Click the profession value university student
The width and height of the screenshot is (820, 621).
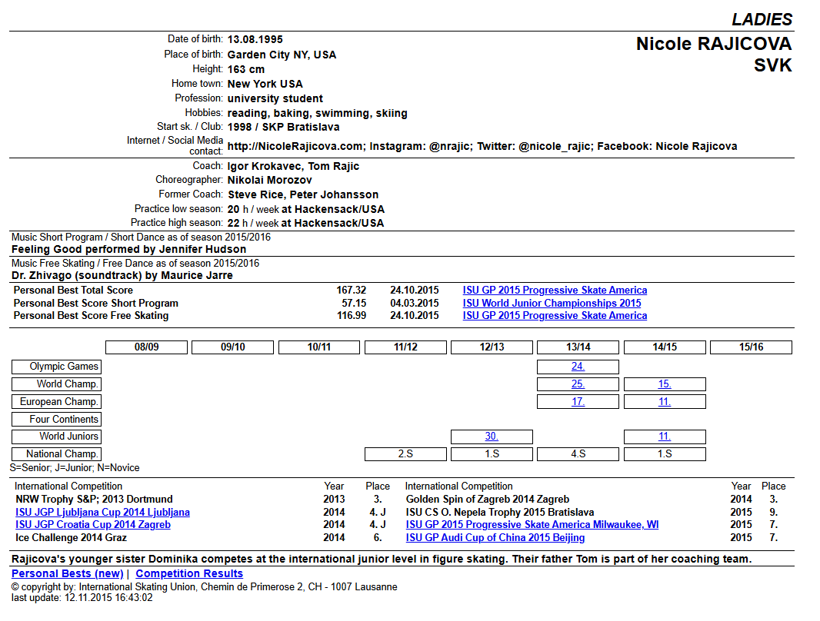tap(275, 98)
